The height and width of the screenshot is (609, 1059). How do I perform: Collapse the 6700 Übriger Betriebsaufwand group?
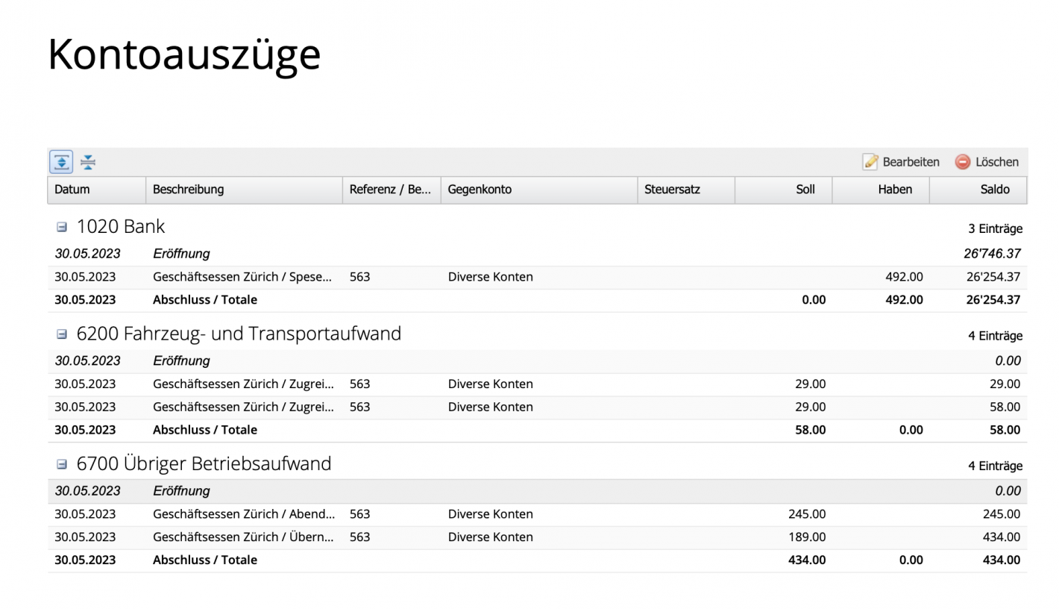[x=61, y=463]
